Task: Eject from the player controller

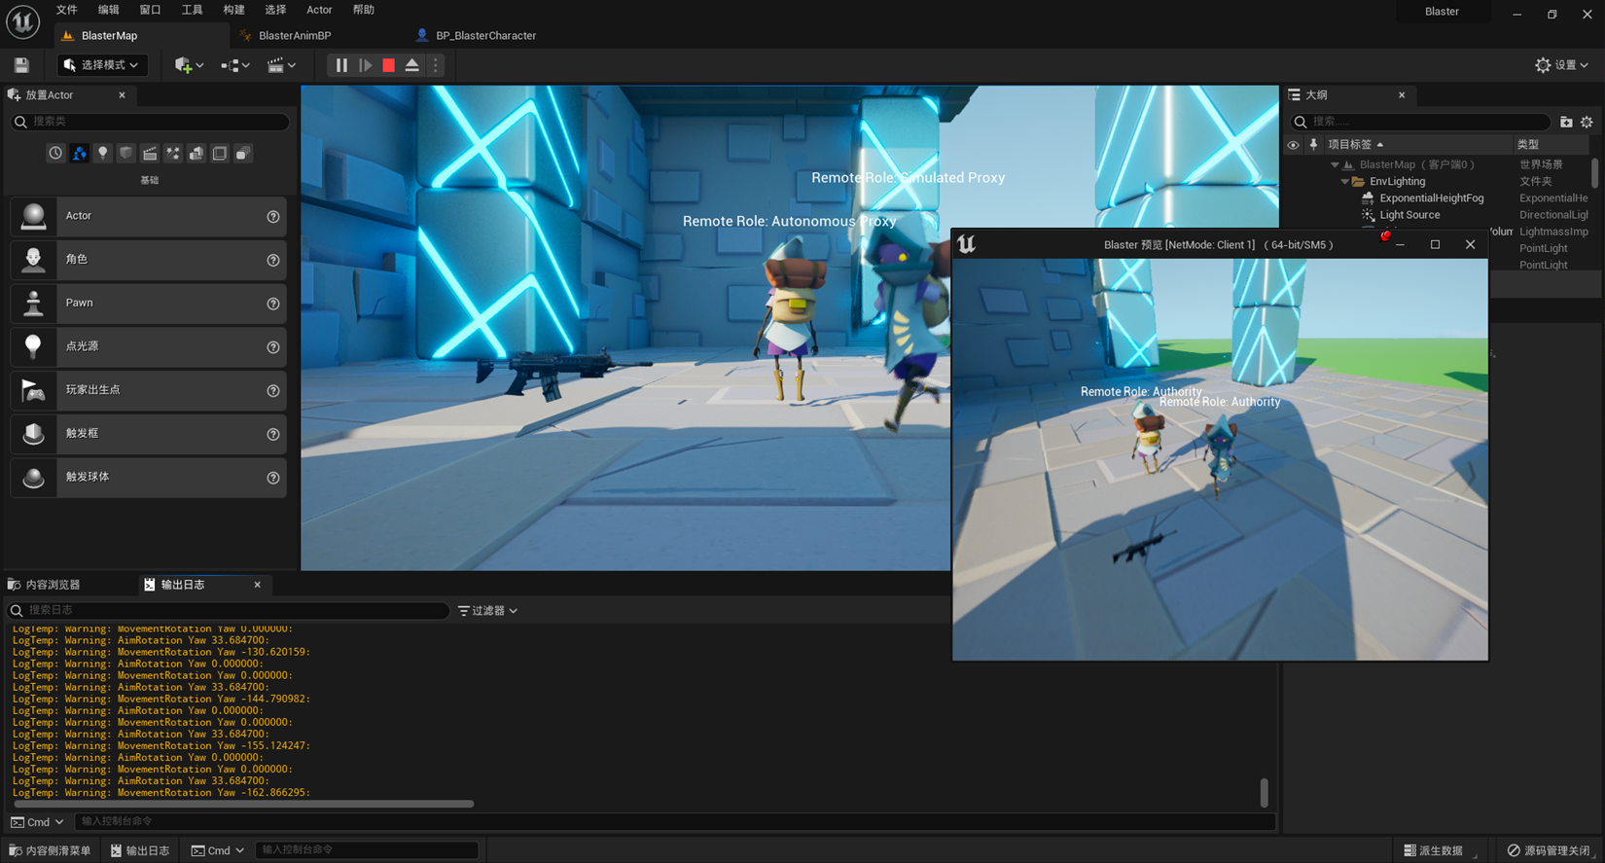Action: coord(411,65)
